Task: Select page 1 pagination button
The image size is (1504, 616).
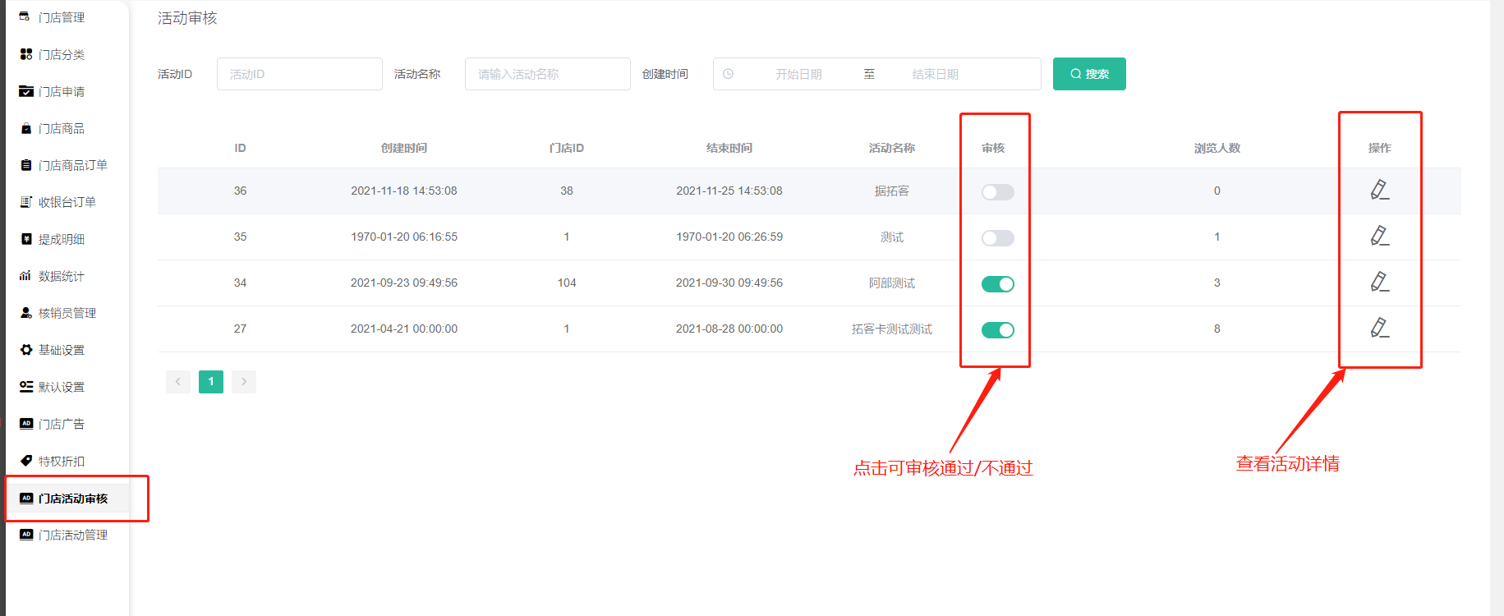Action: pyautogui.click(x=211, y=382)
